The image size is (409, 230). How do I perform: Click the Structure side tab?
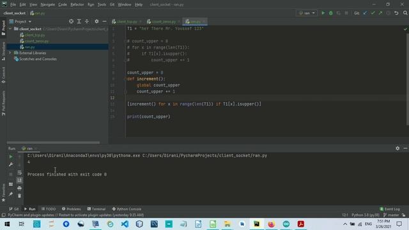point(3,51)
